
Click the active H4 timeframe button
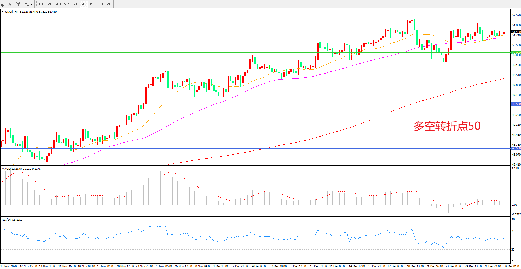coord(84,4)
